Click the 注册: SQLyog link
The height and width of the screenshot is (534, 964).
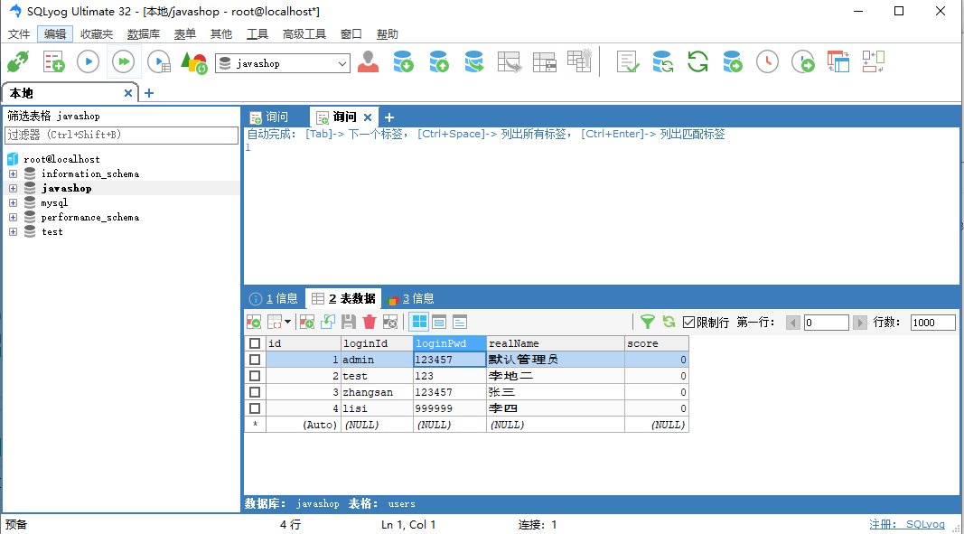(x=907, y=524)
